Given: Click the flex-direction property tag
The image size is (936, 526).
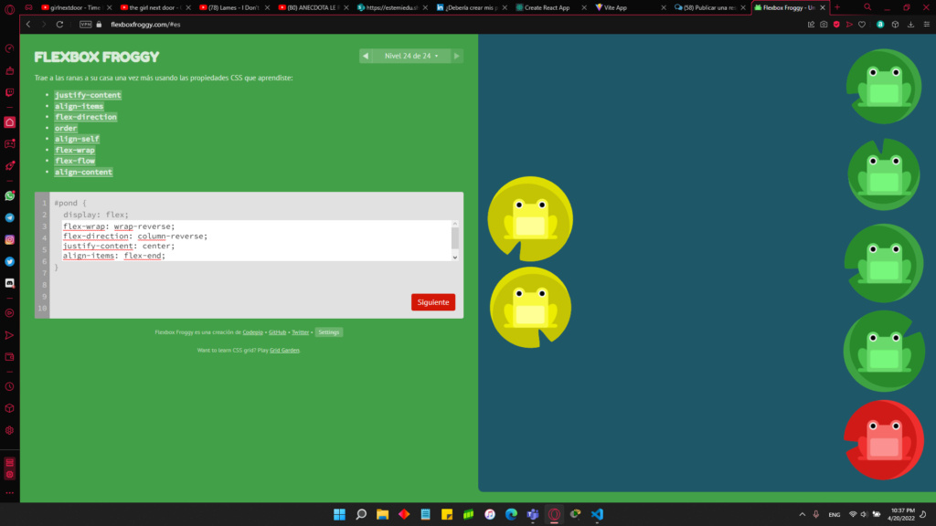Looking at the screenshot, I should [86, 117].
